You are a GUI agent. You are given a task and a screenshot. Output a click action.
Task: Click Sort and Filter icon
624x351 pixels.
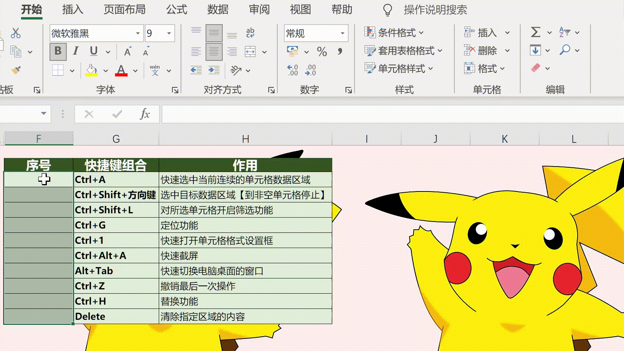564,32
